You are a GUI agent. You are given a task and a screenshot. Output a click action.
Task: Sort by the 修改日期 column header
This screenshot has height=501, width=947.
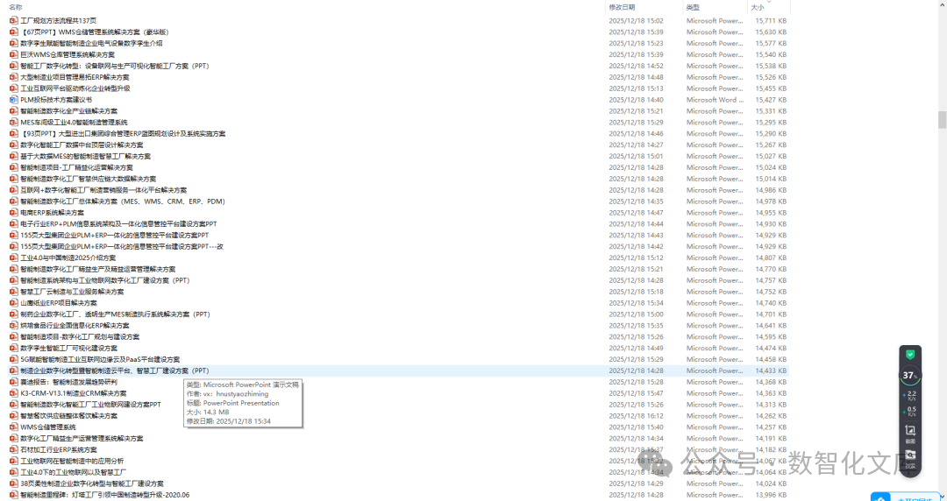pos(622,7)
